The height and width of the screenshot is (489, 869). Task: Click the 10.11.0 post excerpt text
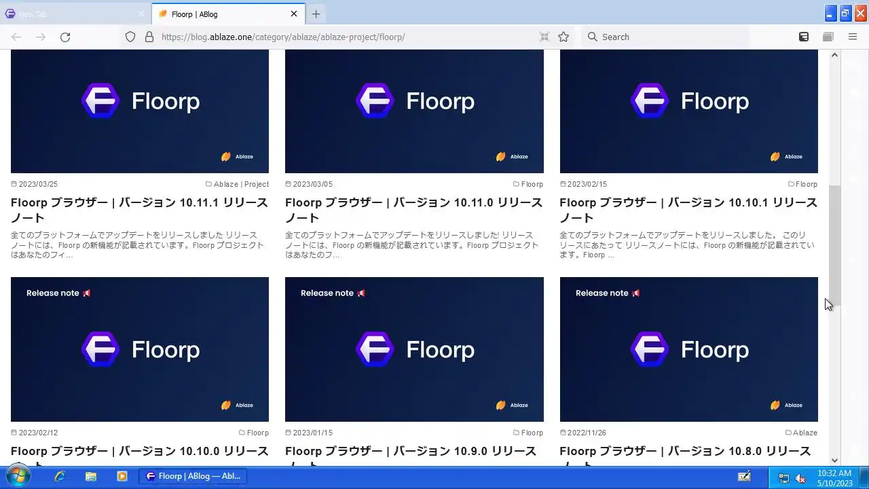coord(412,244)
